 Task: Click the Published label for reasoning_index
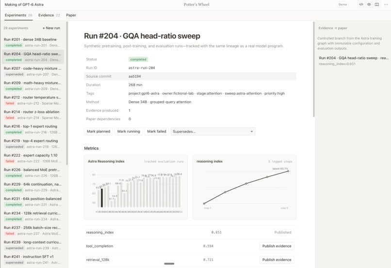[x=283, y=232]
